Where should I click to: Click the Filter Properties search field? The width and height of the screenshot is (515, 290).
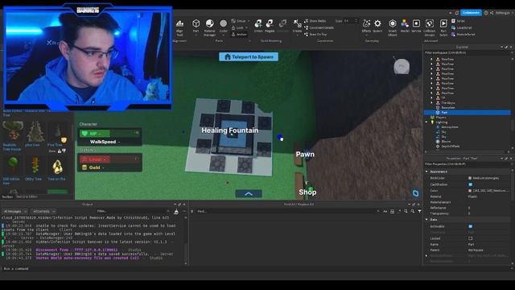point(467,164)
